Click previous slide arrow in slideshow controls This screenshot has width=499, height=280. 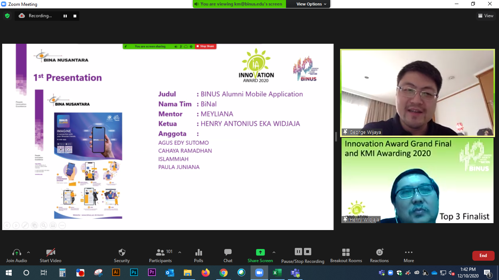(x=7, y=225)
